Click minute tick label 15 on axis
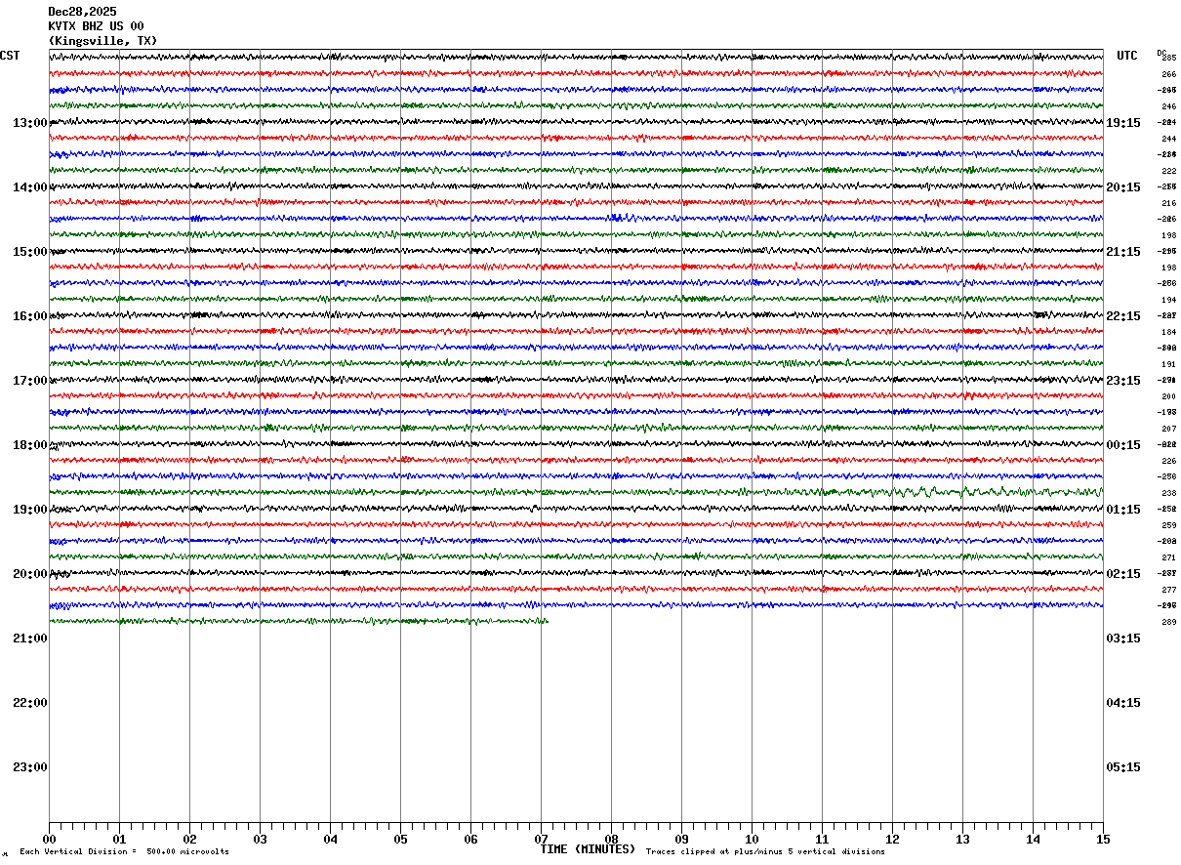 (x=1103, y=839)
